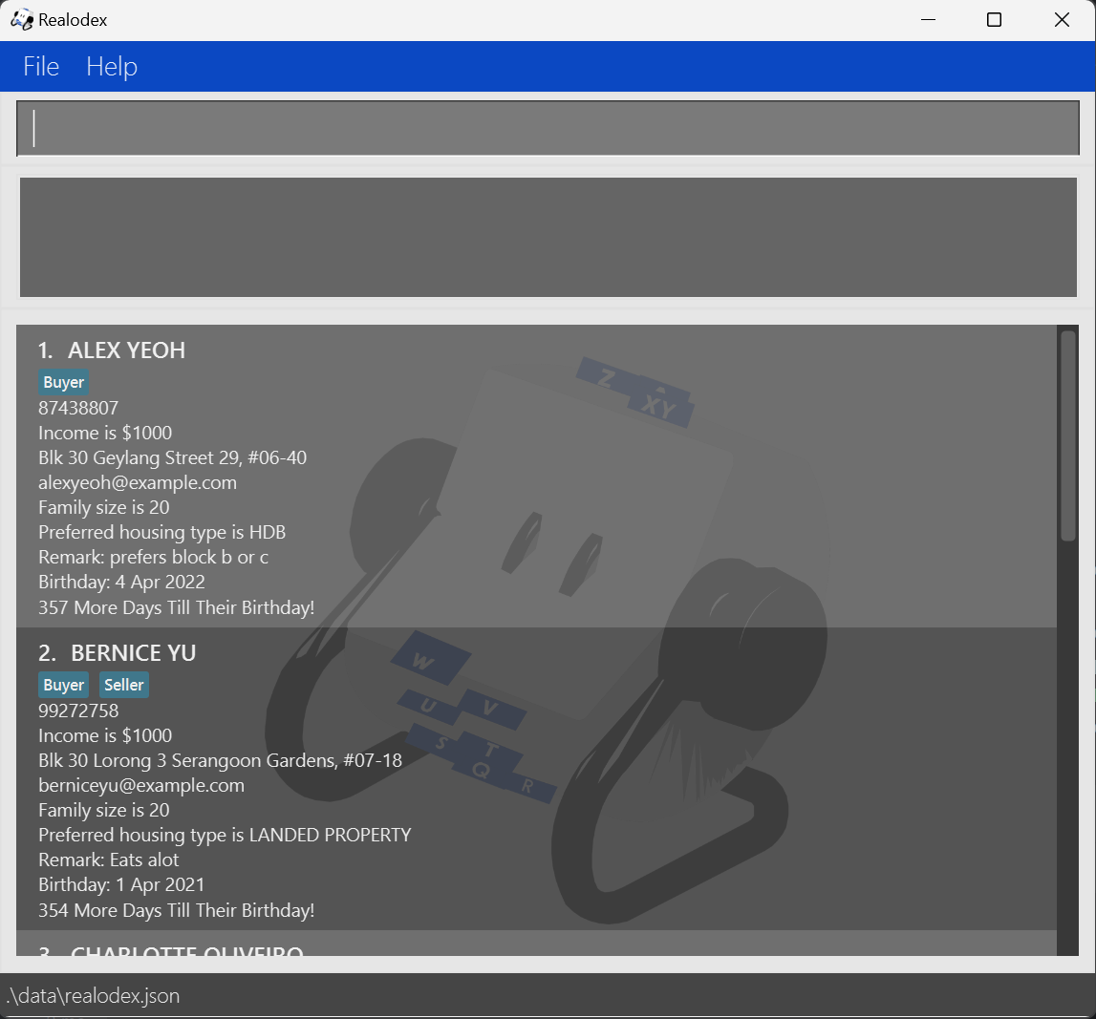The width and height of the screenshot is (1096, 1019).
Task: Click the empty result display panel
Action: (548, 237)
